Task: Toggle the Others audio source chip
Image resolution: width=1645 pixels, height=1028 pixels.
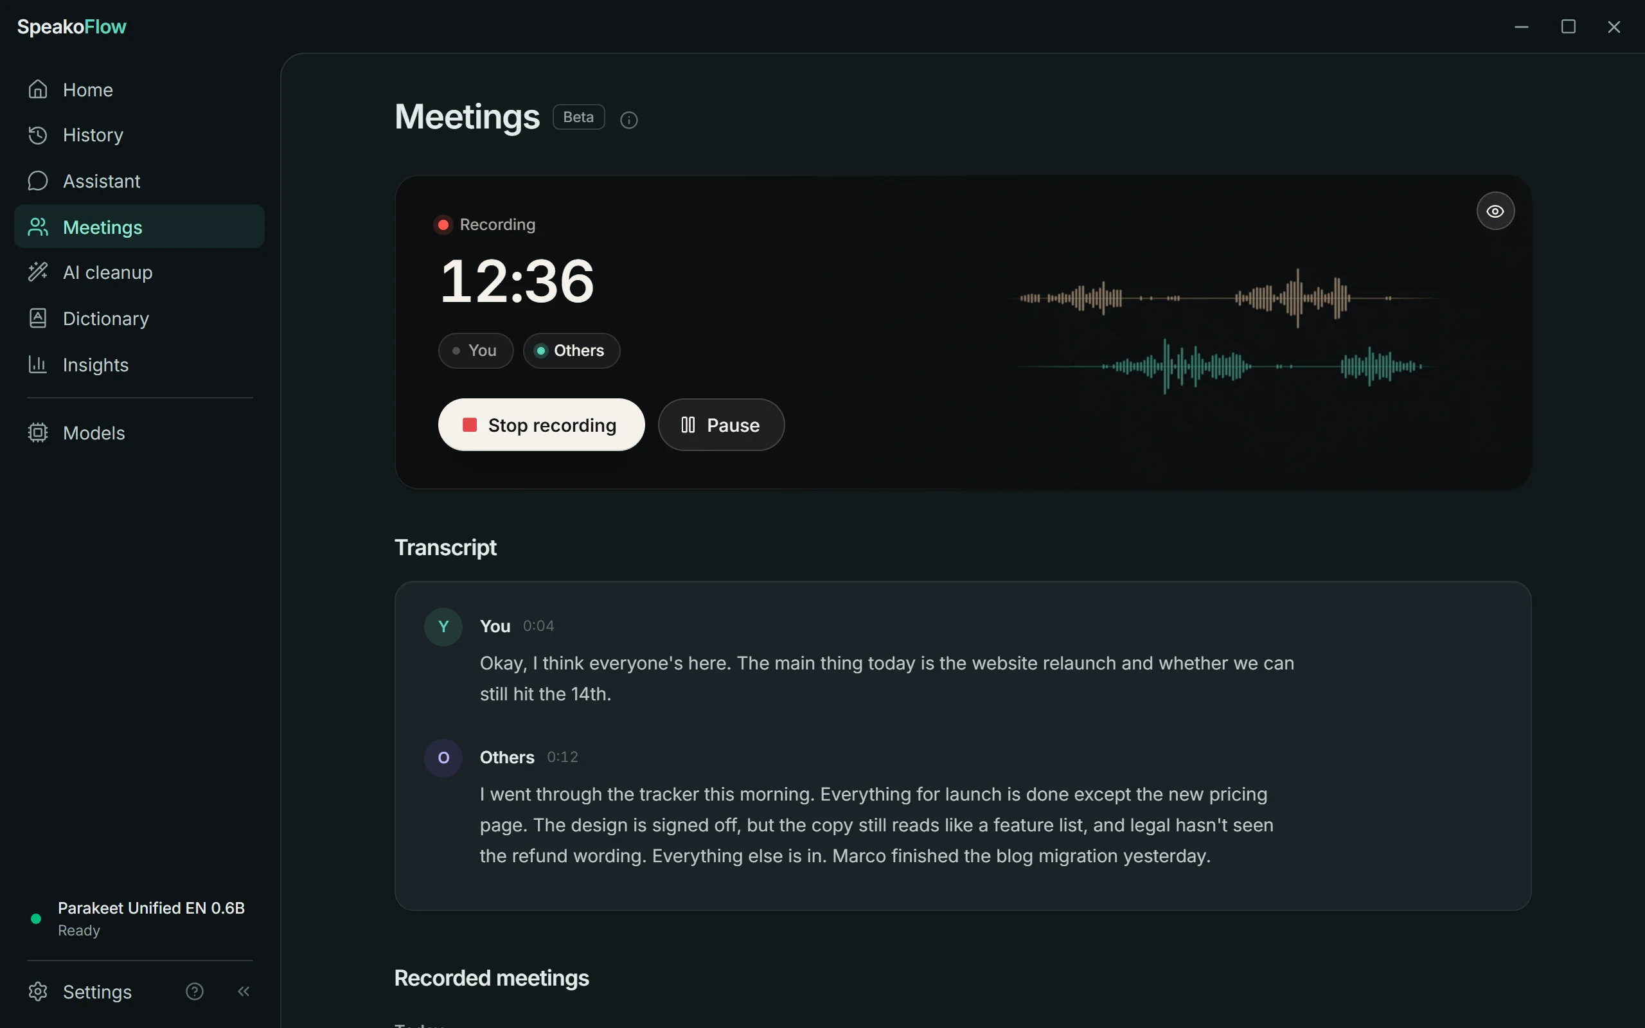Action: coord(572,350)
